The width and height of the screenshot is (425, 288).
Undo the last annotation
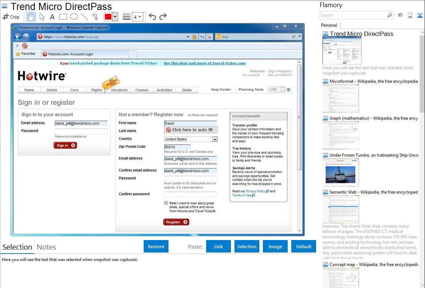click(152, 17)
